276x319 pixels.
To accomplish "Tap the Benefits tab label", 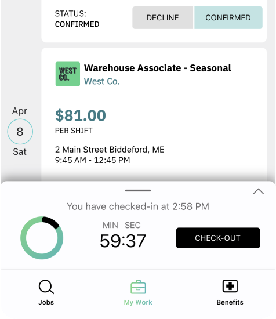I will 230,302.
